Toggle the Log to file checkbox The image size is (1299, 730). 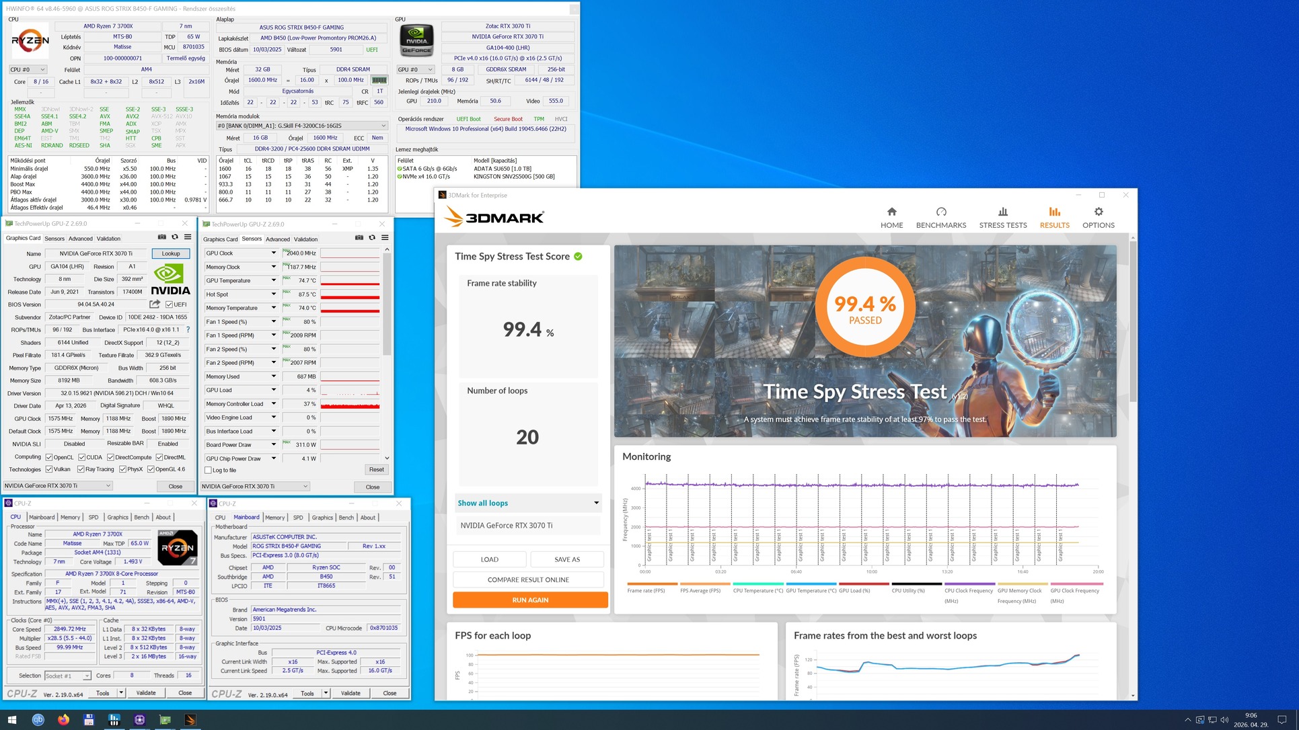(208, 470)
